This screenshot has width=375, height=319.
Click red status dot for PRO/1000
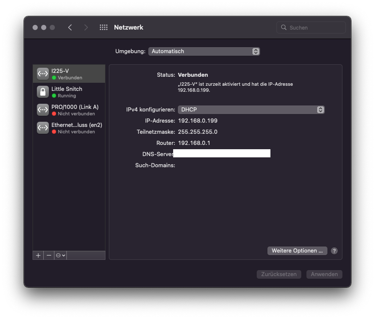[x=54, y=114]
